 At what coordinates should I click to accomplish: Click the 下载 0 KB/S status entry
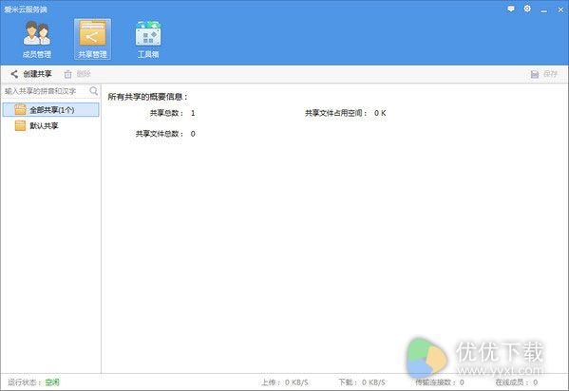pyautogui.click(x=362, y=382)
